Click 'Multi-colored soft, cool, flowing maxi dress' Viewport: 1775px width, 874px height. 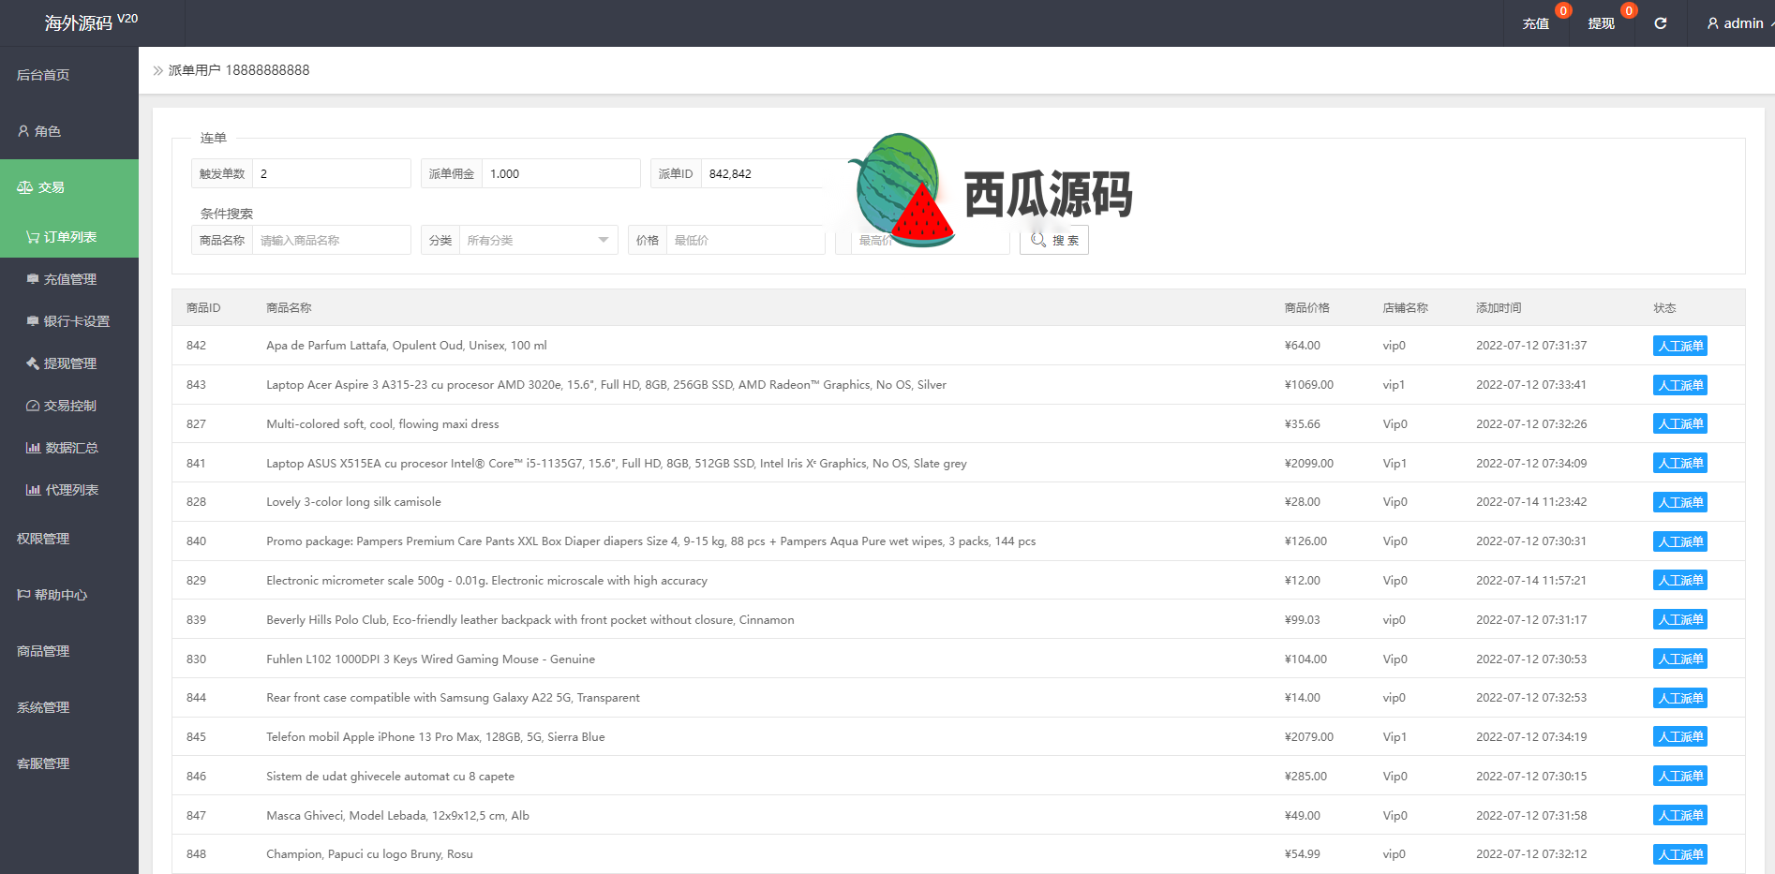tap(382, 424)
